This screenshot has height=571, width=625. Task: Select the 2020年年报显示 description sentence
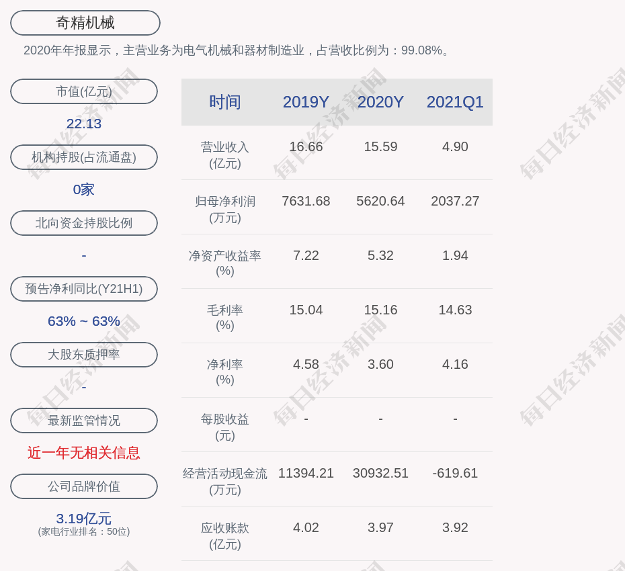(x=237, y=50)
